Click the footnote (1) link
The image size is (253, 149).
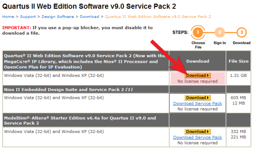coord(129,90)
